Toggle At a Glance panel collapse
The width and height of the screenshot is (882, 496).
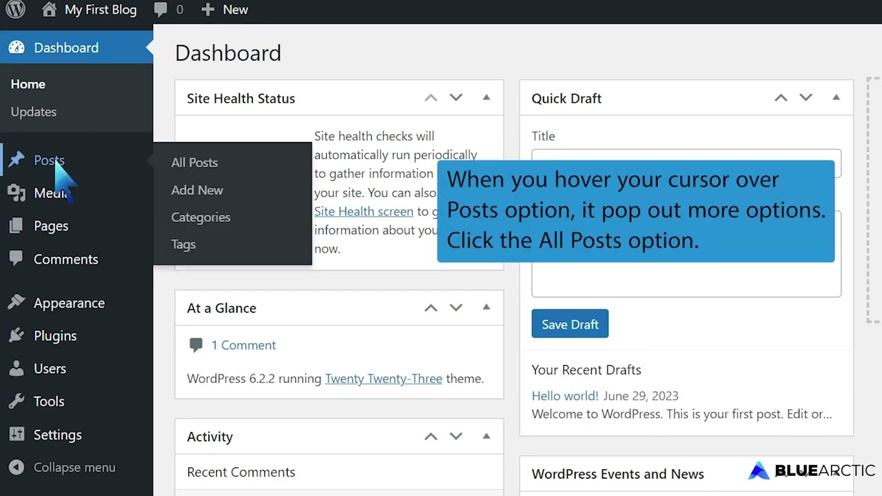(486, 308)
